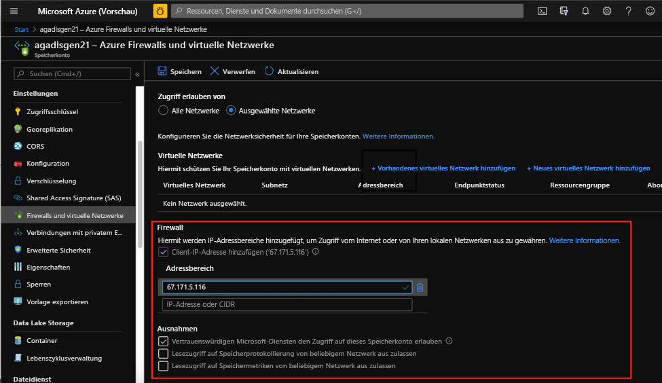662x383 pixels.
Task: Open Weitere Informationen link about Netzwerksicherheit
Action: tap(398, 136)
